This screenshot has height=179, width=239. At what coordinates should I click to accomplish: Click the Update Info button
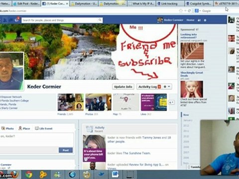123,87
